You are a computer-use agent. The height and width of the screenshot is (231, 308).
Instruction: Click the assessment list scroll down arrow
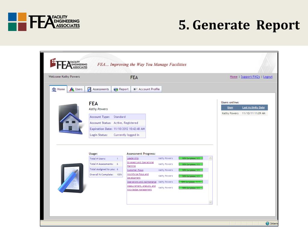pyautogui.click(x=210, y=202)
